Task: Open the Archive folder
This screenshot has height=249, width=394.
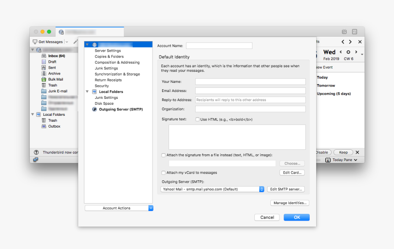Action: click(54, 73)
